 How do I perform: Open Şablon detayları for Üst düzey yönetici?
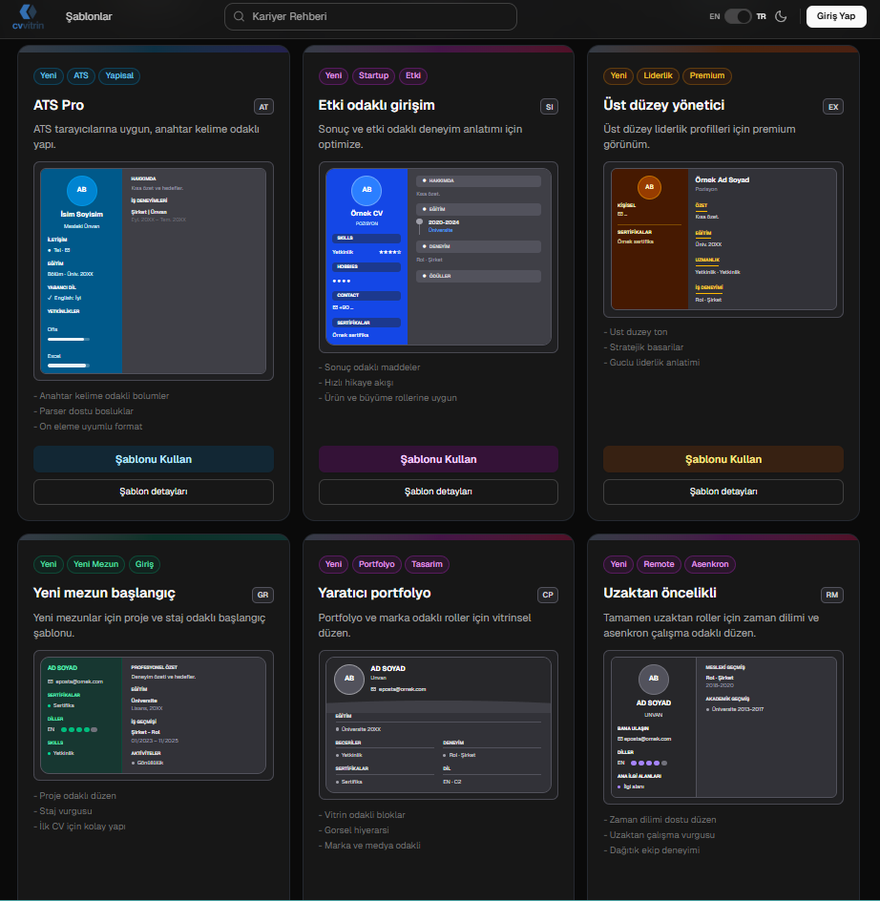[723, 492]
